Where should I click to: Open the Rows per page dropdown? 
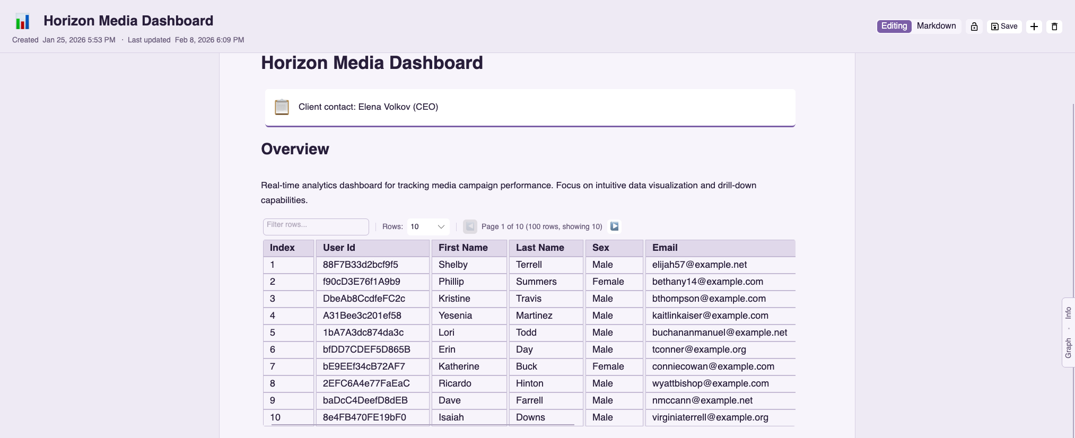pyautogui.click(x=428, y=226)
